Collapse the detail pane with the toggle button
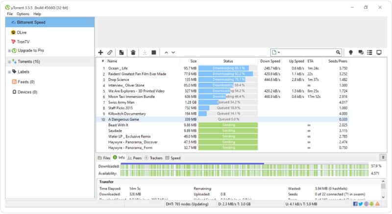This screenshot has width=392, height=214. [x=383, y=157]
